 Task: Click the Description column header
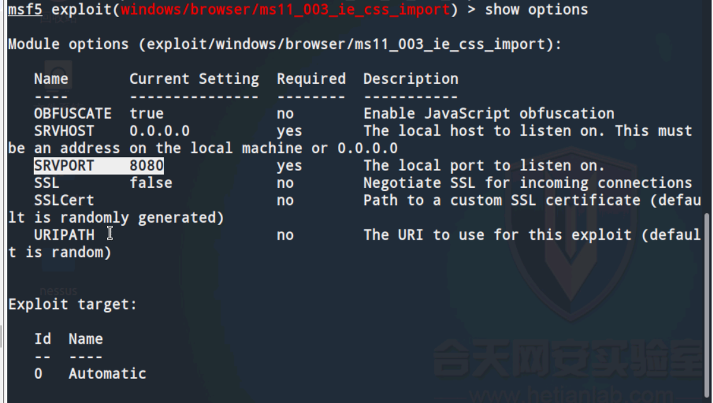[x=410, y=79]
